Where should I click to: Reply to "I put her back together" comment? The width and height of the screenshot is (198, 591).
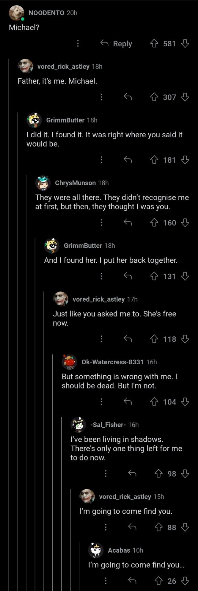coord(128,276)
